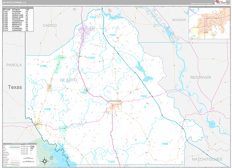
Task: Click the NATCHITOCHES parish label
Action: coord(207,159)
